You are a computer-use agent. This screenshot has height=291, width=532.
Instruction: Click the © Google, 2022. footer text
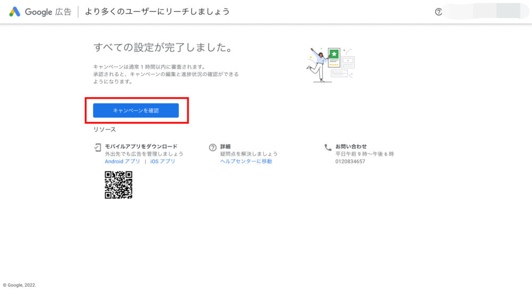19,285
